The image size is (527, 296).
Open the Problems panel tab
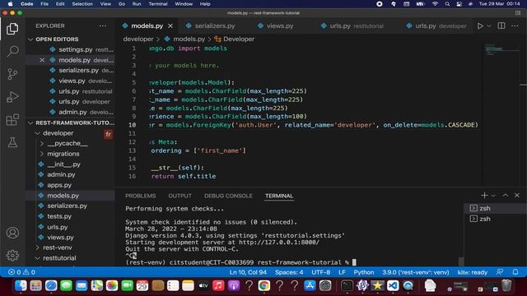(141, 196)
